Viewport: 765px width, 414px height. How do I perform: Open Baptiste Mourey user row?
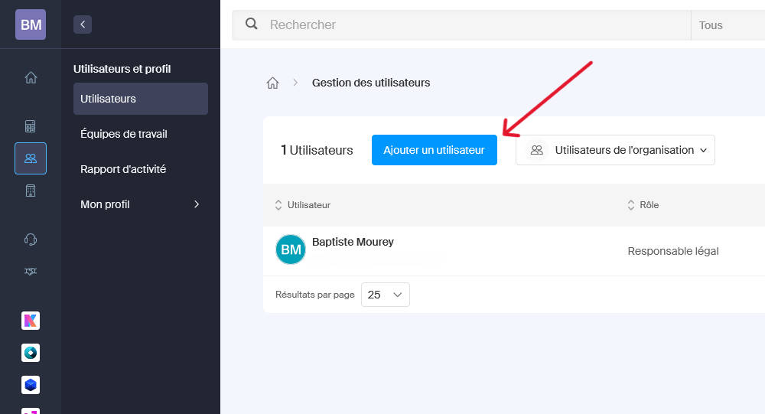[x=514, y=251]
